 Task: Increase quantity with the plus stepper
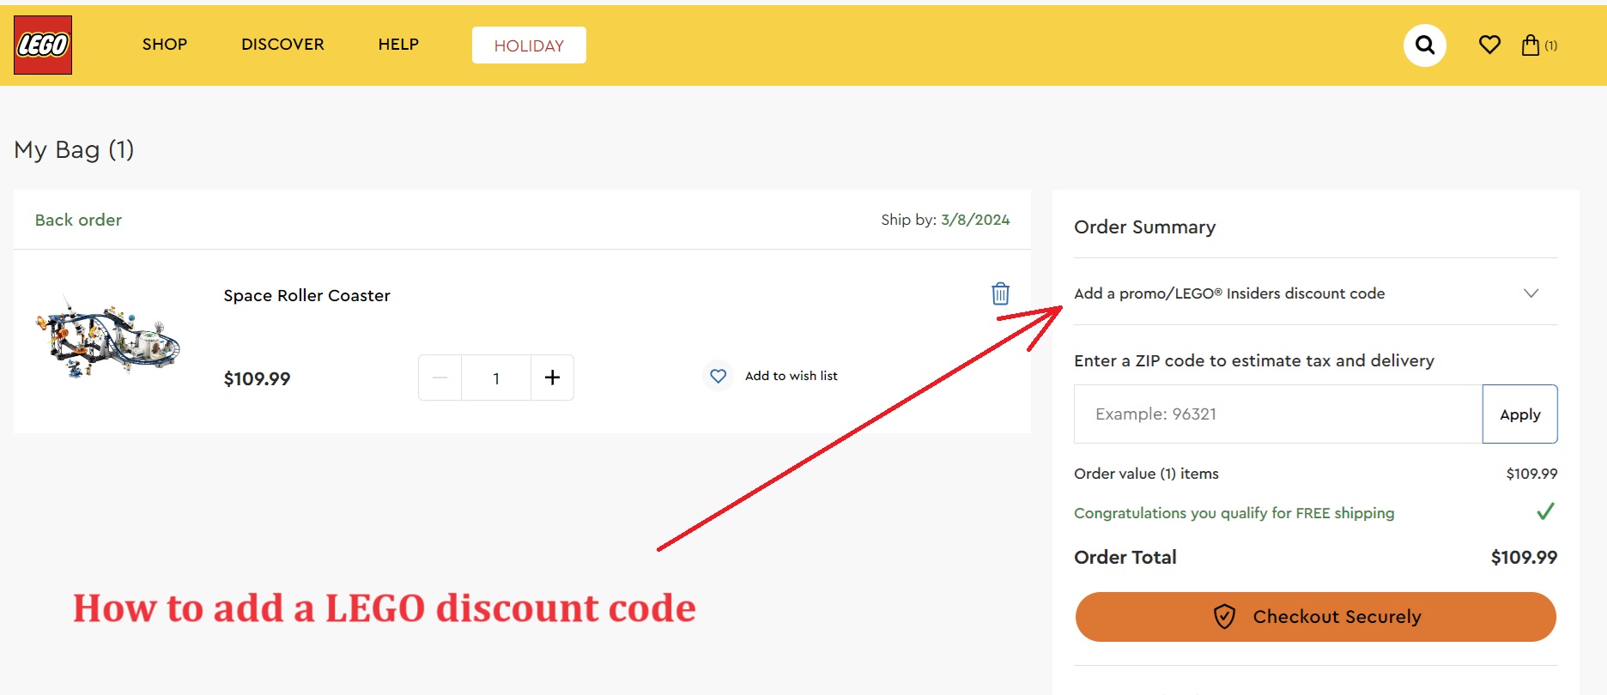click(552, 377)
